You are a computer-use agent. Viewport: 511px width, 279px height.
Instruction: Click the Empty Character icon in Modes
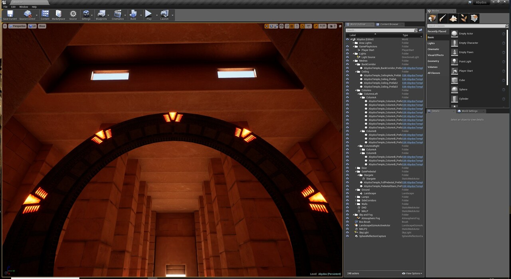(454, 43)
